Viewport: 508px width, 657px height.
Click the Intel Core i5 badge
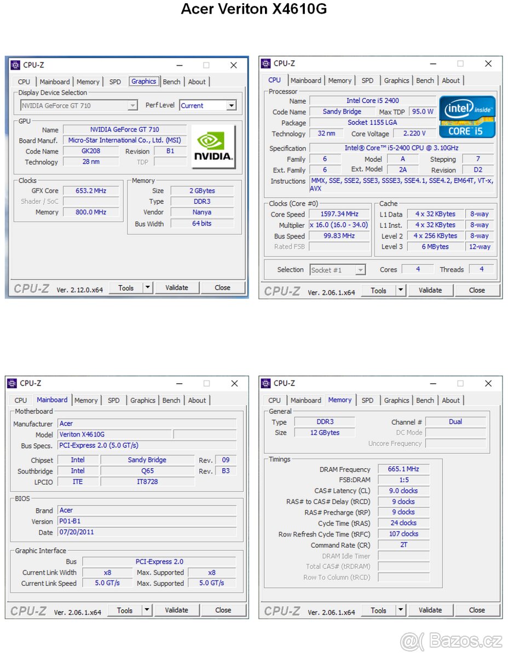pos(467,117)
